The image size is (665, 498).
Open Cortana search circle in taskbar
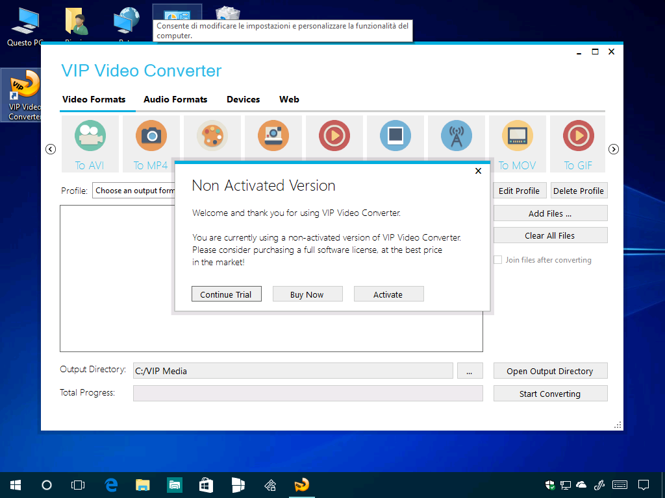point(47,485)
